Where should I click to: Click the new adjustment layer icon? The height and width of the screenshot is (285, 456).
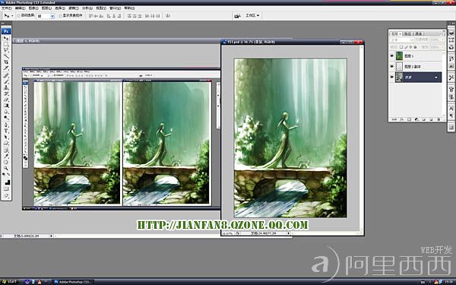click(x=416, y=119)
